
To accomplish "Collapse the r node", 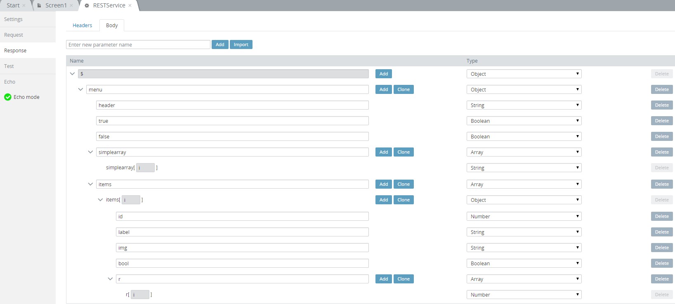I will (x=110, y=279).
